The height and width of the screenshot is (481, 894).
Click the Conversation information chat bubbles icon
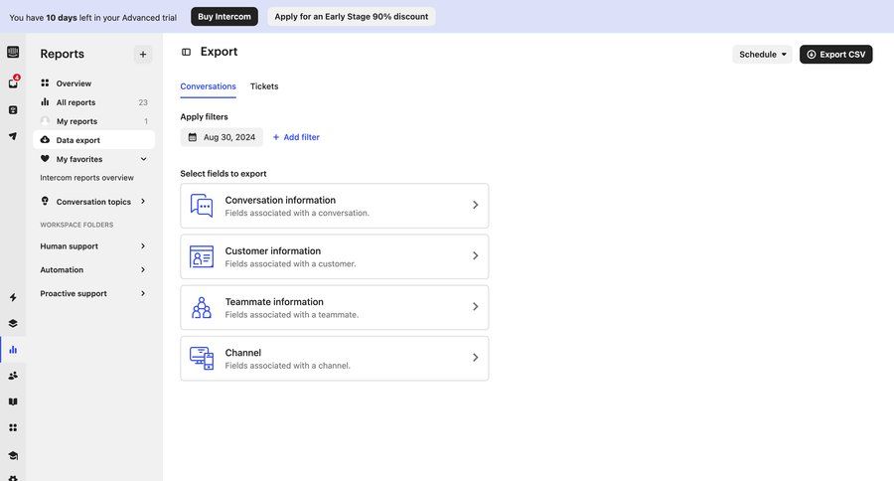coord(202,206)
